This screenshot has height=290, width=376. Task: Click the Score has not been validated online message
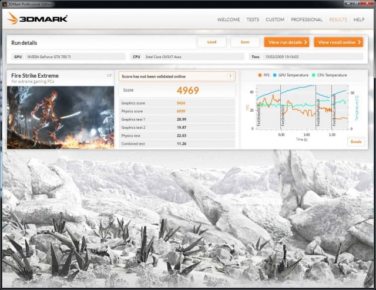coord(153,76)
